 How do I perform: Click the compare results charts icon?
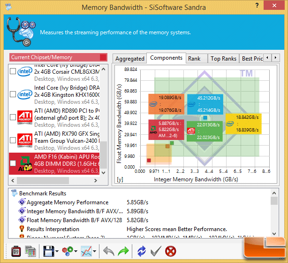coord(30,251)
